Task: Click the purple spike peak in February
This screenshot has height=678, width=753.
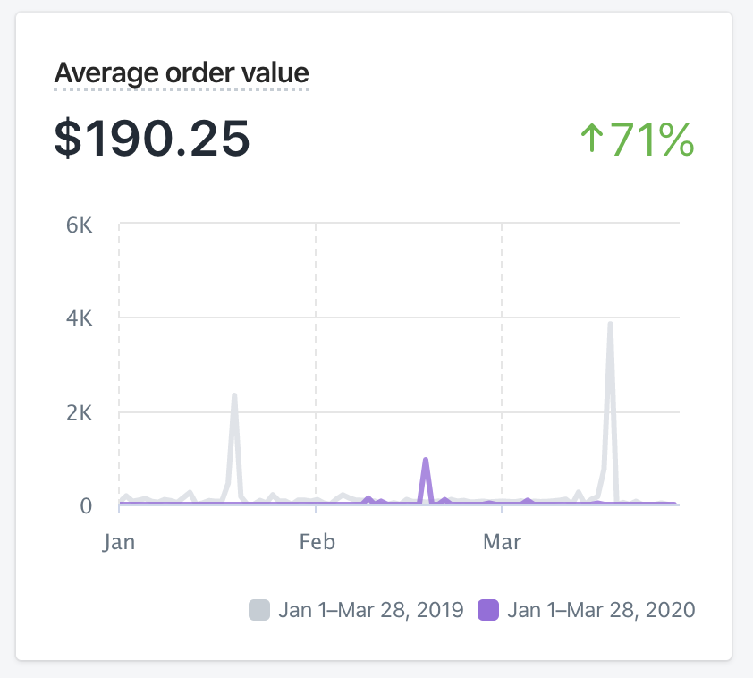Action: click(426, 460)
